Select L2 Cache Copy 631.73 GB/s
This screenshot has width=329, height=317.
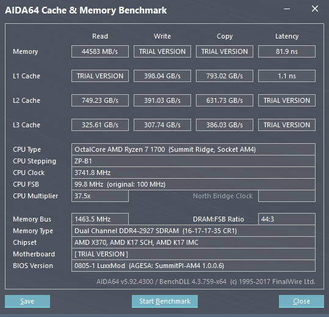[225, 100]
